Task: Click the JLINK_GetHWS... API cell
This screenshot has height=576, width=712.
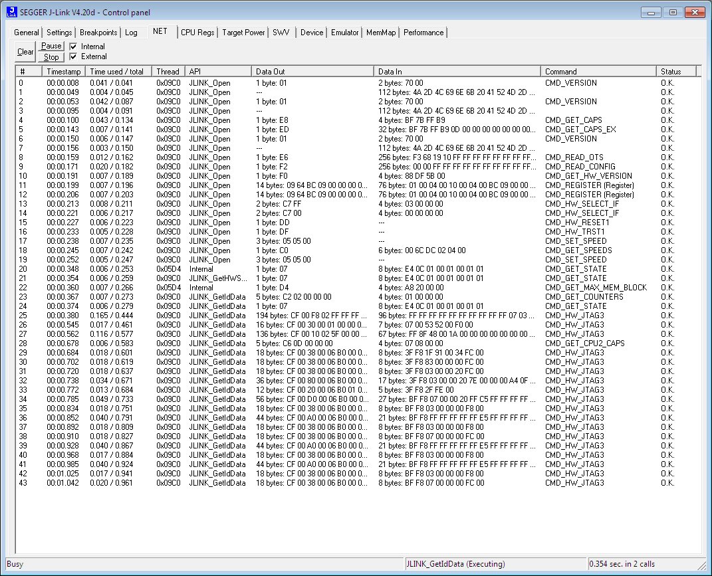Action: click(219, 278)
